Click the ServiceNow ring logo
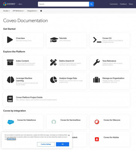Image resolution: width=136 pixels, height=150 pixels. (x=54, y=122)
